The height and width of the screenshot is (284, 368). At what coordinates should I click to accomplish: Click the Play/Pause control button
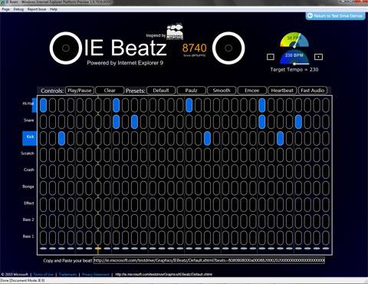(x=80, y=91)
